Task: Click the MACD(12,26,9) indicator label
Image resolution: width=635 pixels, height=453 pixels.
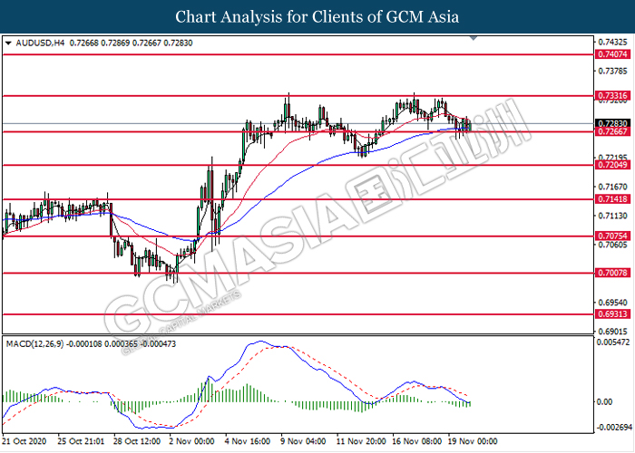Action: [x=34, y=344]
